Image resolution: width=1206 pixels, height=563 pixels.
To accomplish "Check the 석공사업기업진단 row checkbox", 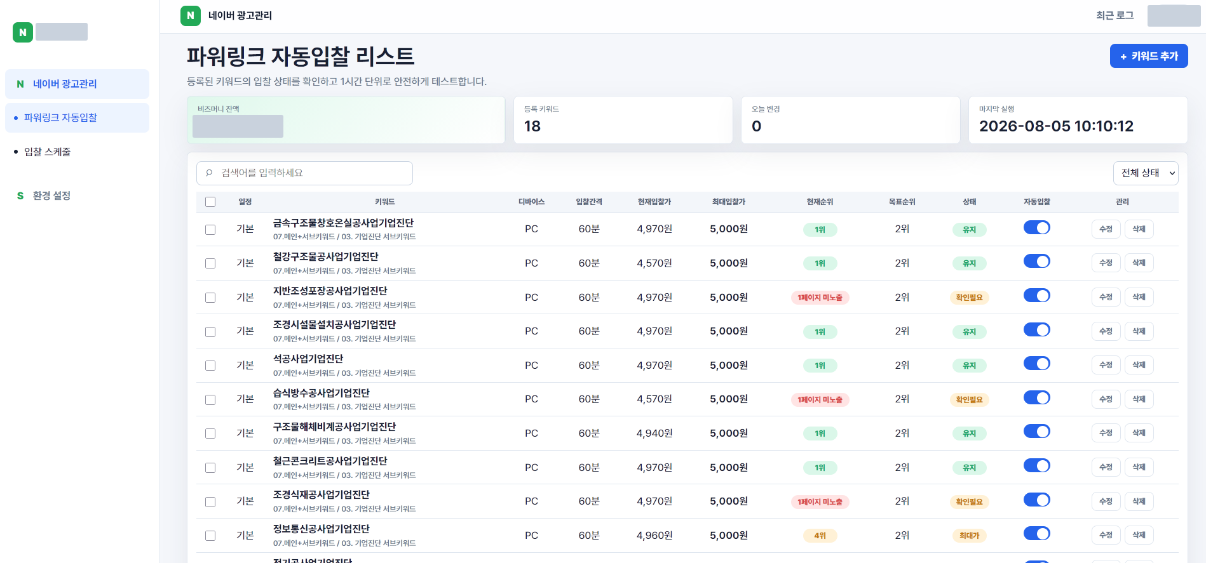I will pos(210,366).
